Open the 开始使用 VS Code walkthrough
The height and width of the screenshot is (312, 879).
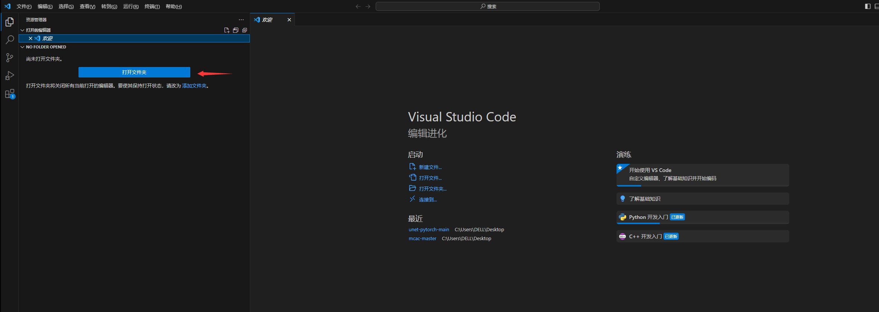pyautogui.click(x=703, y=175)
